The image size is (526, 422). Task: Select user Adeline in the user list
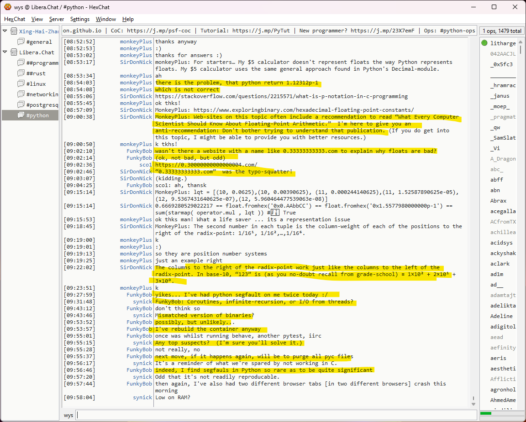click(x=501, y=316)
